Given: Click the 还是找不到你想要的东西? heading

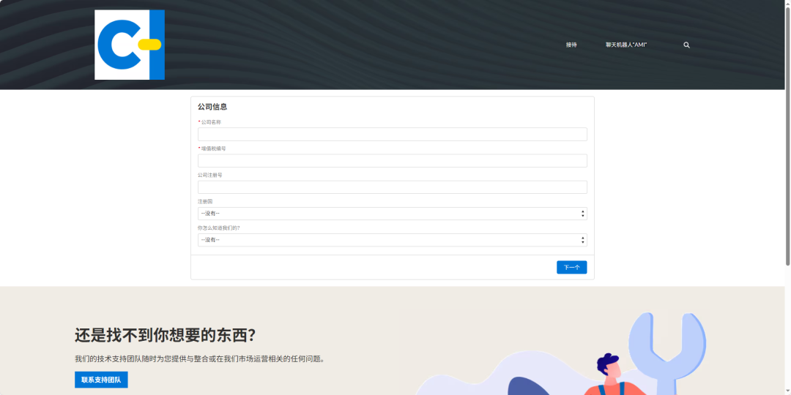Looking at the screenshot, I should 165,336.
